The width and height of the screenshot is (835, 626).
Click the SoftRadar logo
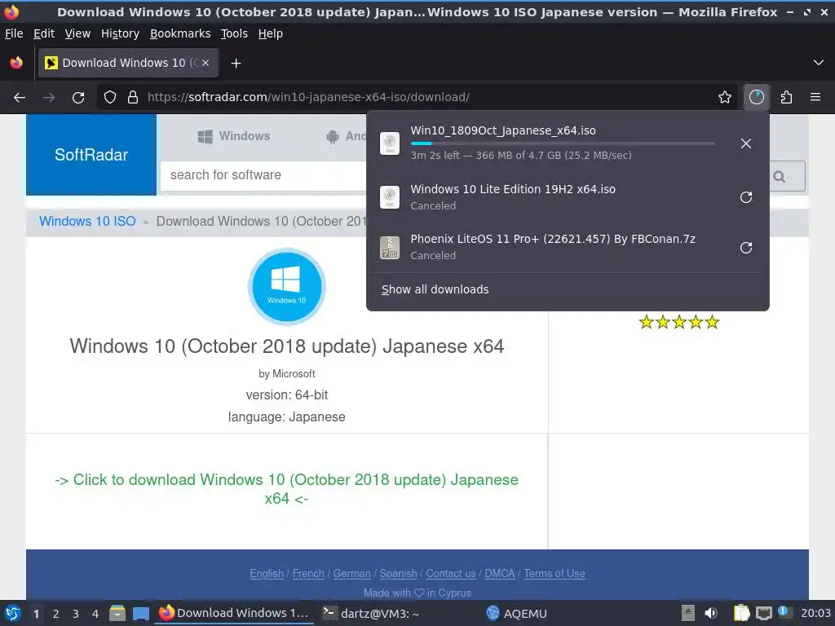coord(91,155)
